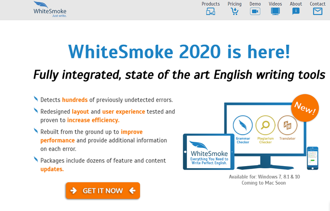Click the About info bubble icon

(x=296, y=11)
